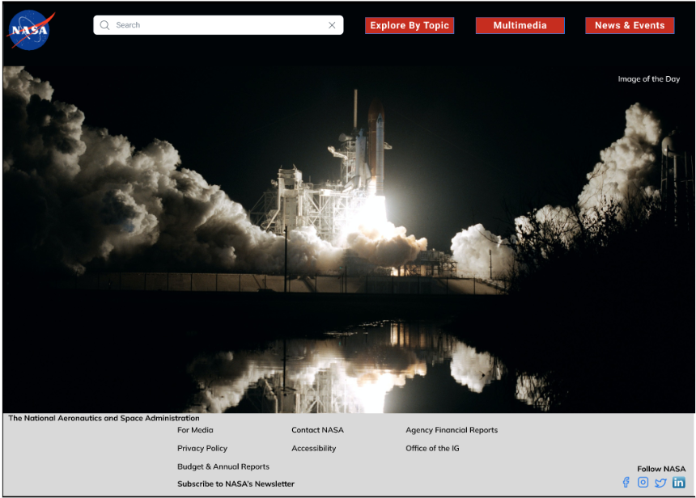Open the Explore By Topic menu

click(x=410, y=25)
